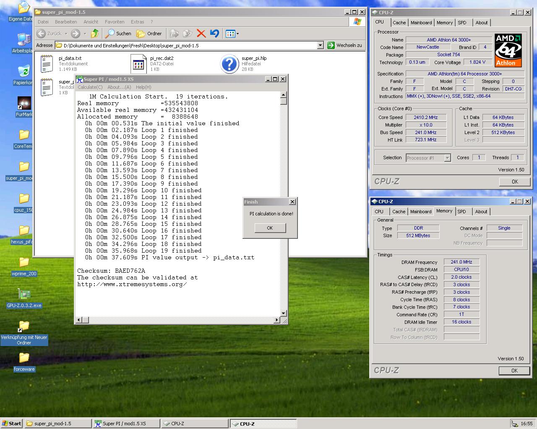Image resolution: width=537 pixels, height=429 pixels.
Task: Click the Forward arrow icon in Explorer
Action: (76, 34)
